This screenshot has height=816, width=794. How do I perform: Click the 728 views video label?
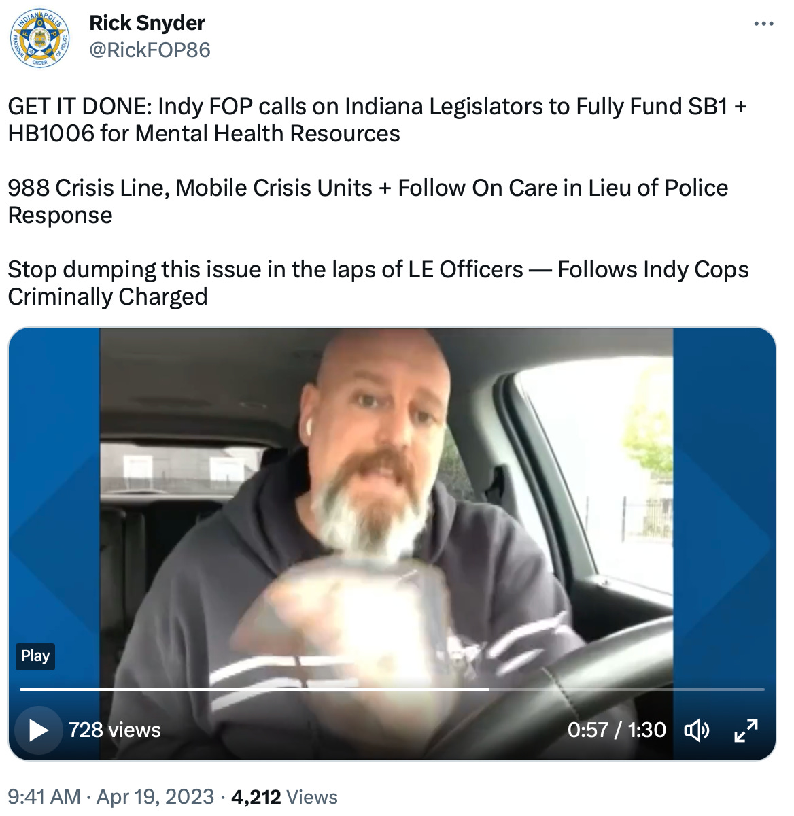[115, 730]
